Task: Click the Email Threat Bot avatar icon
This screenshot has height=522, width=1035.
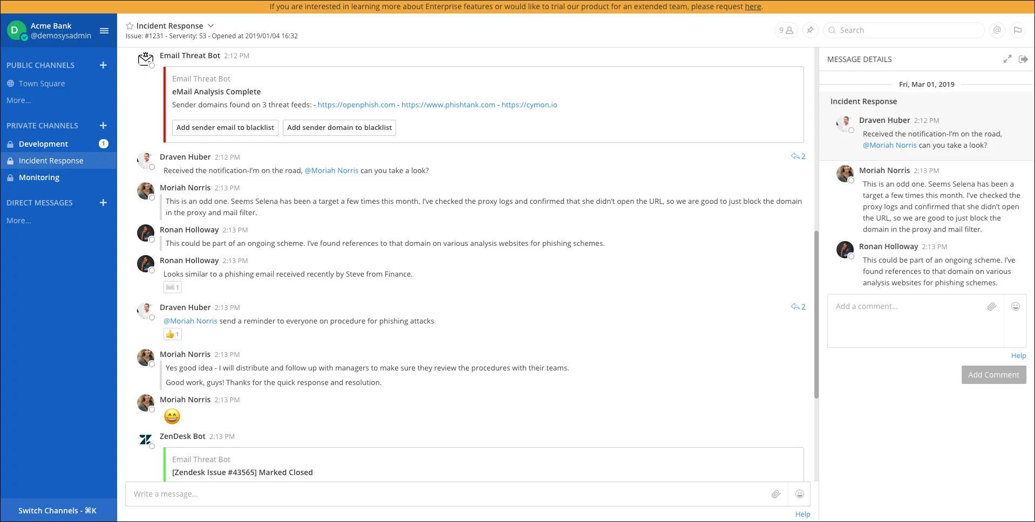Action: [x=146, y=59]
